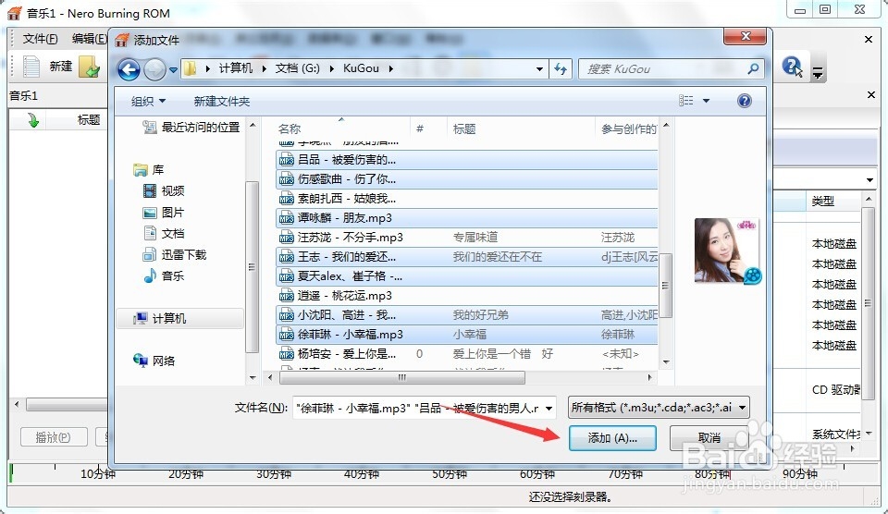
Task: Select 计算机 in navigation pane
Action: (x=180, y=319)
